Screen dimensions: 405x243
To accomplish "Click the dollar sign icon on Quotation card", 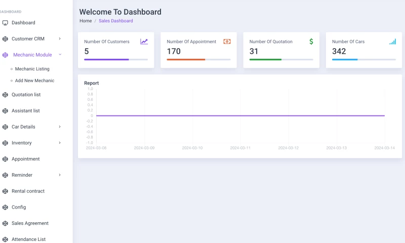I will click(x=311, y=42).
